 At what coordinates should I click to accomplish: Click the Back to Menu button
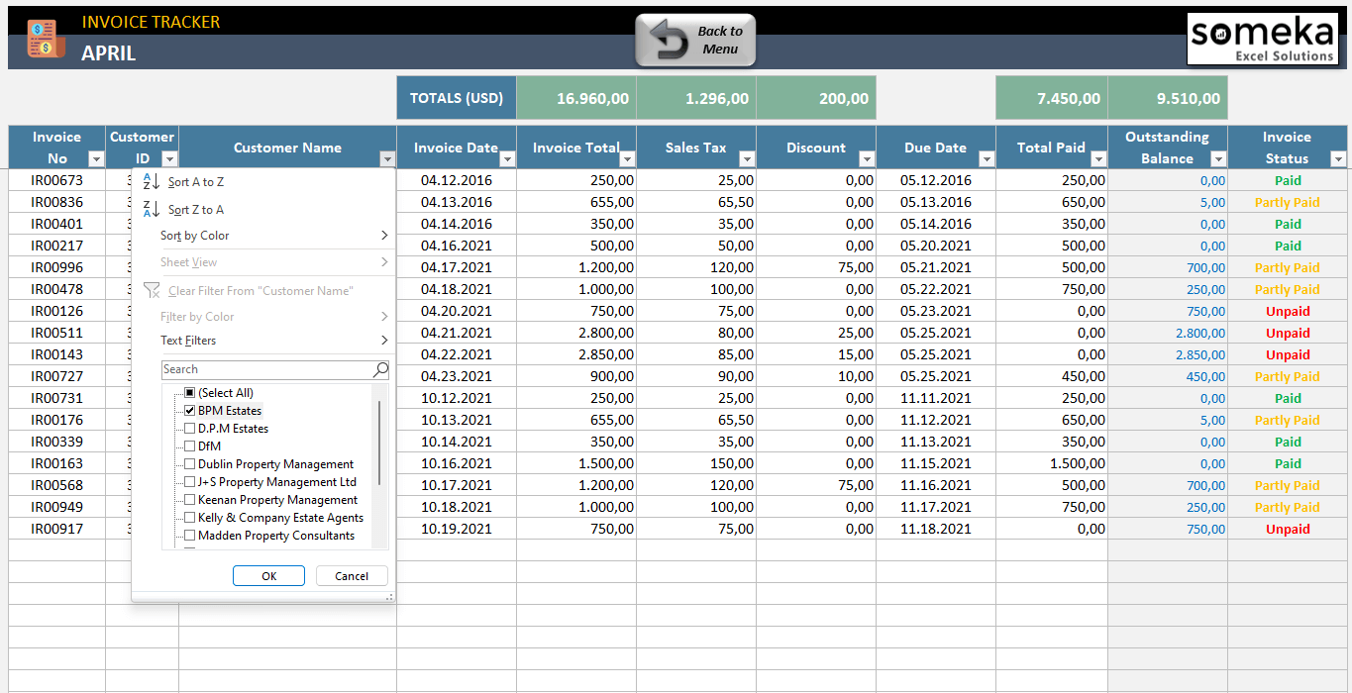tap(695, 41)
